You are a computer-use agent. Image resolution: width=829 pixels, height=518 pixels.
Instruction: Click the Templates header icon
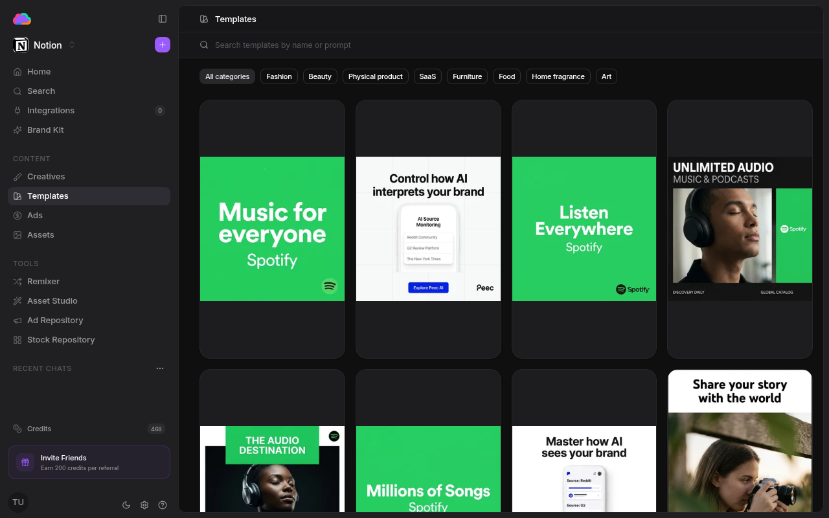[x=204, y=19]
